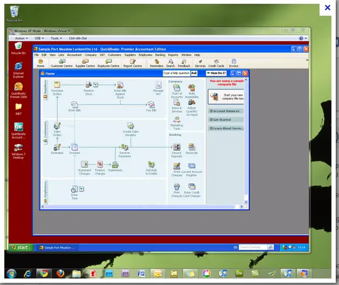Click the Firefox icon in Windows 7 taskbar
The height and width of the screenshot is (285, 339).
tap(61, 274)
